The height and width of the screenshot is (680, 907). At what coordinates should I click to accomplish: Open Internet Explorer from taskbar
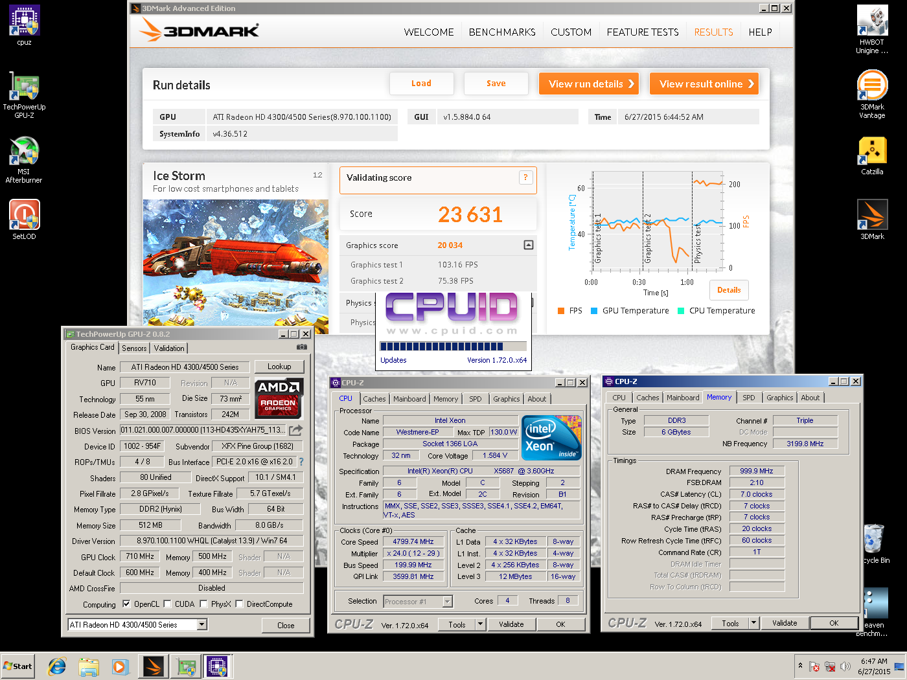tap(57, 666)
